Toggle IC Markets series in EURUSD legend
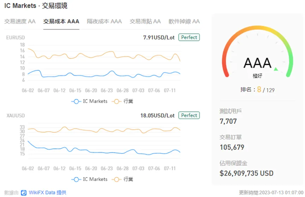The image size is (305, 197). click(90, 101)
